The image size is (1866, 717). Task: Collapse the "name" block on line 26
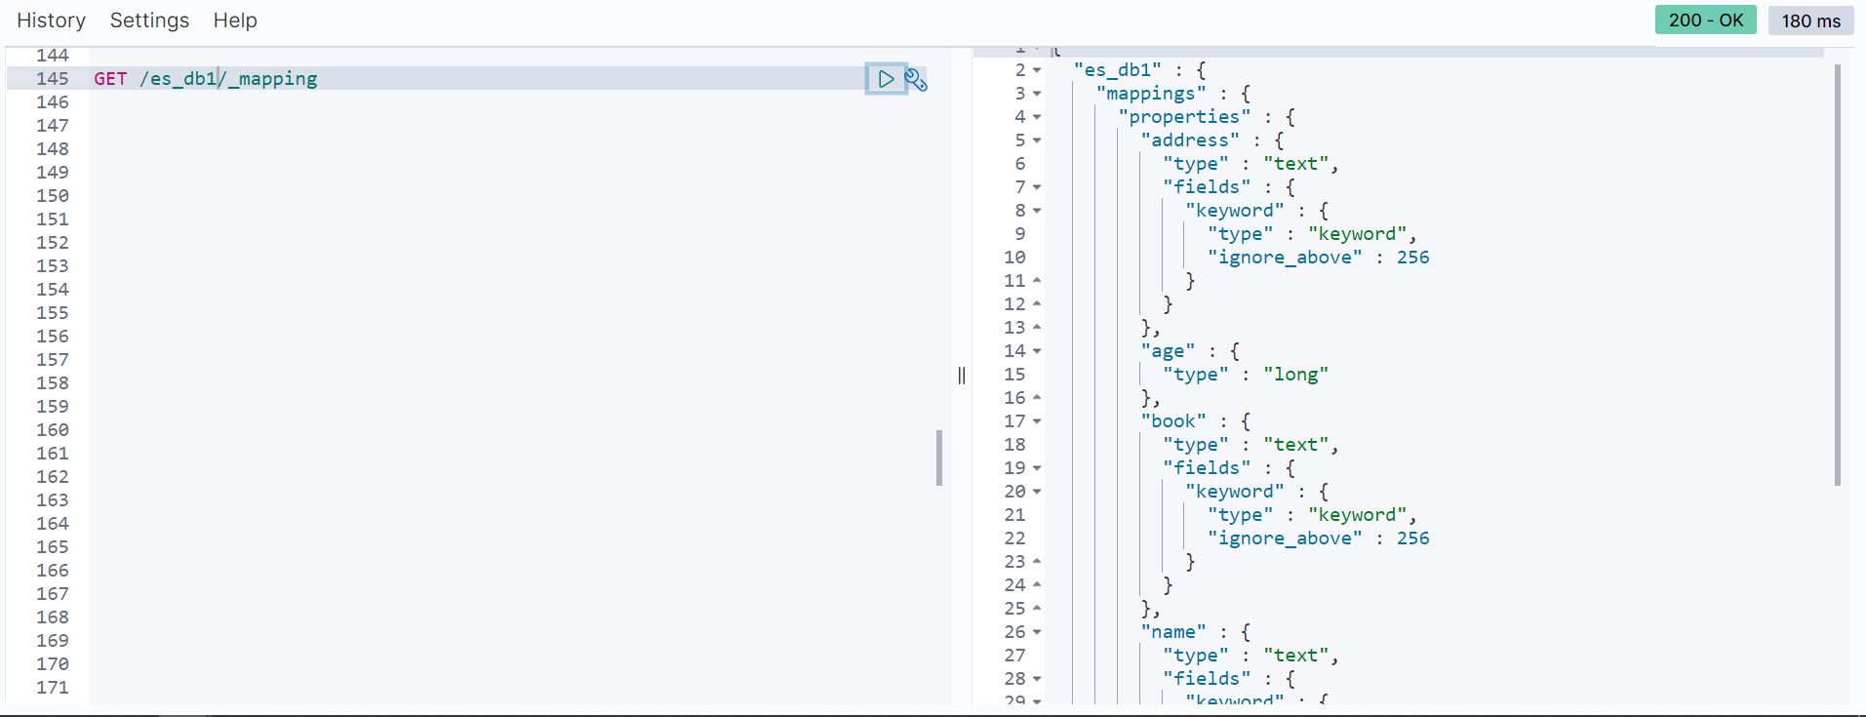pos(1037,632)
